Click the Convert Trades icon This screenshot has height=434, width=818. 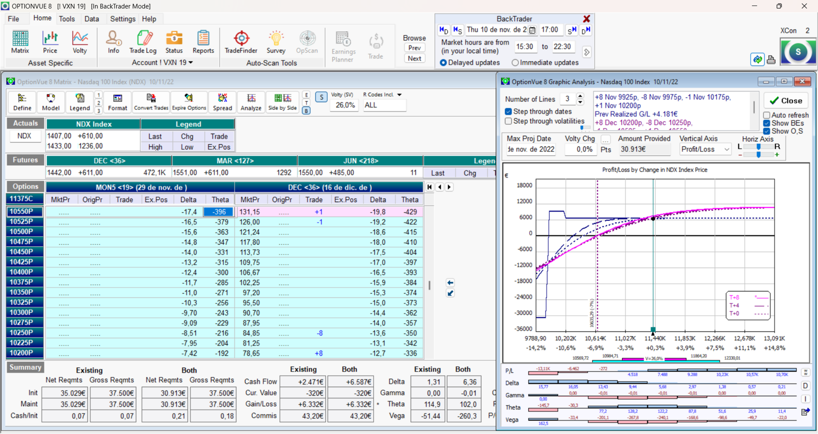coord(151,102)
